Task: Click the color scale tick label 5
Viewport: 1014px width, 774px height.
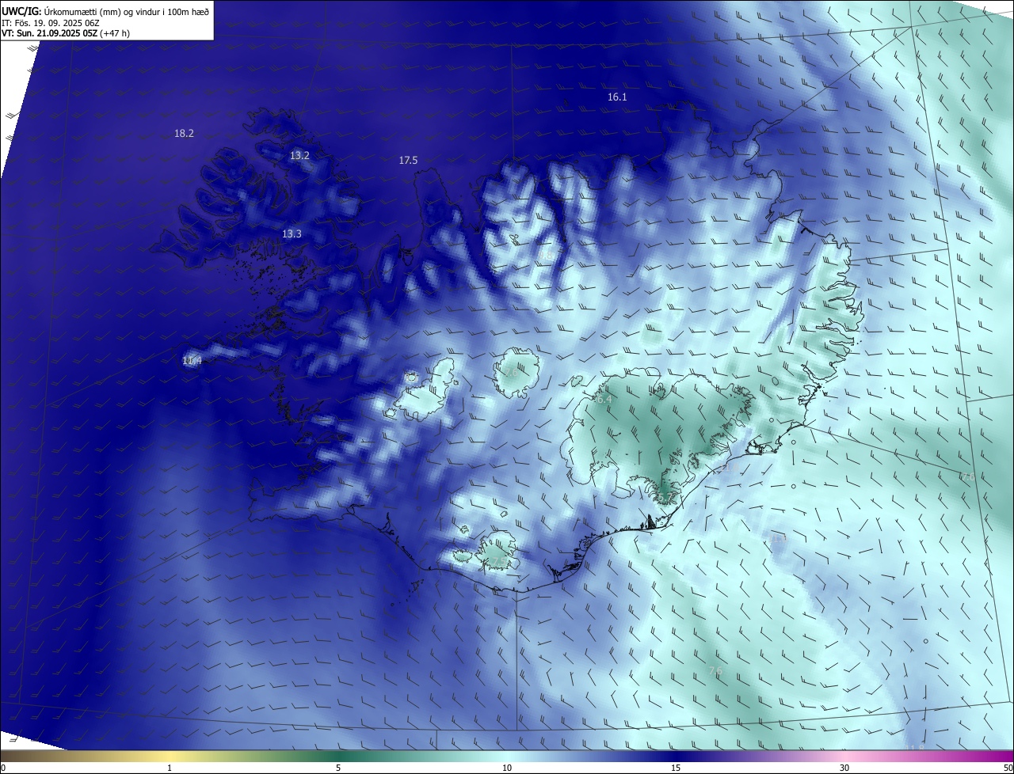Action: tap(338, 768)
